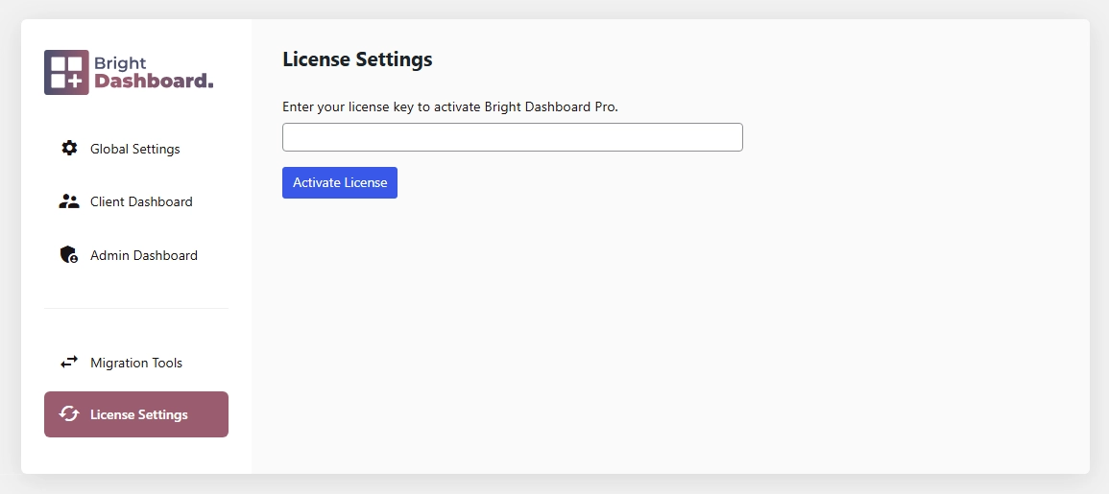Go to the Client Dashboard menu item
This screenshot has width=1109, height=494.
click(141, 201)
